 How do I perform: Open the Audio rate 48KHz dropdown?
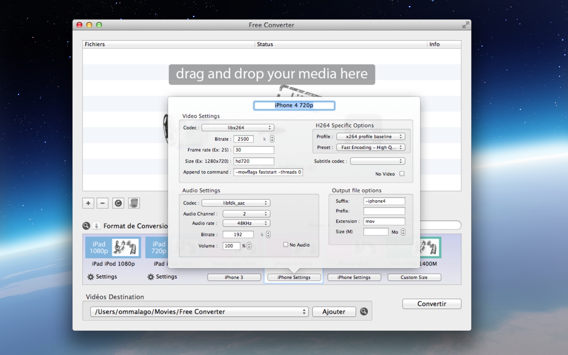246,223
